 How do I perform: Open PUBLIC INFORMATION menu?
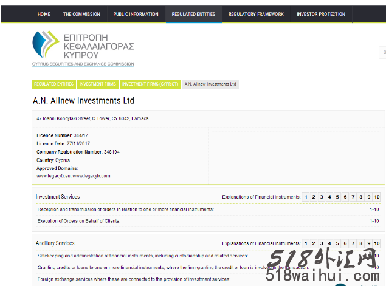136,14
